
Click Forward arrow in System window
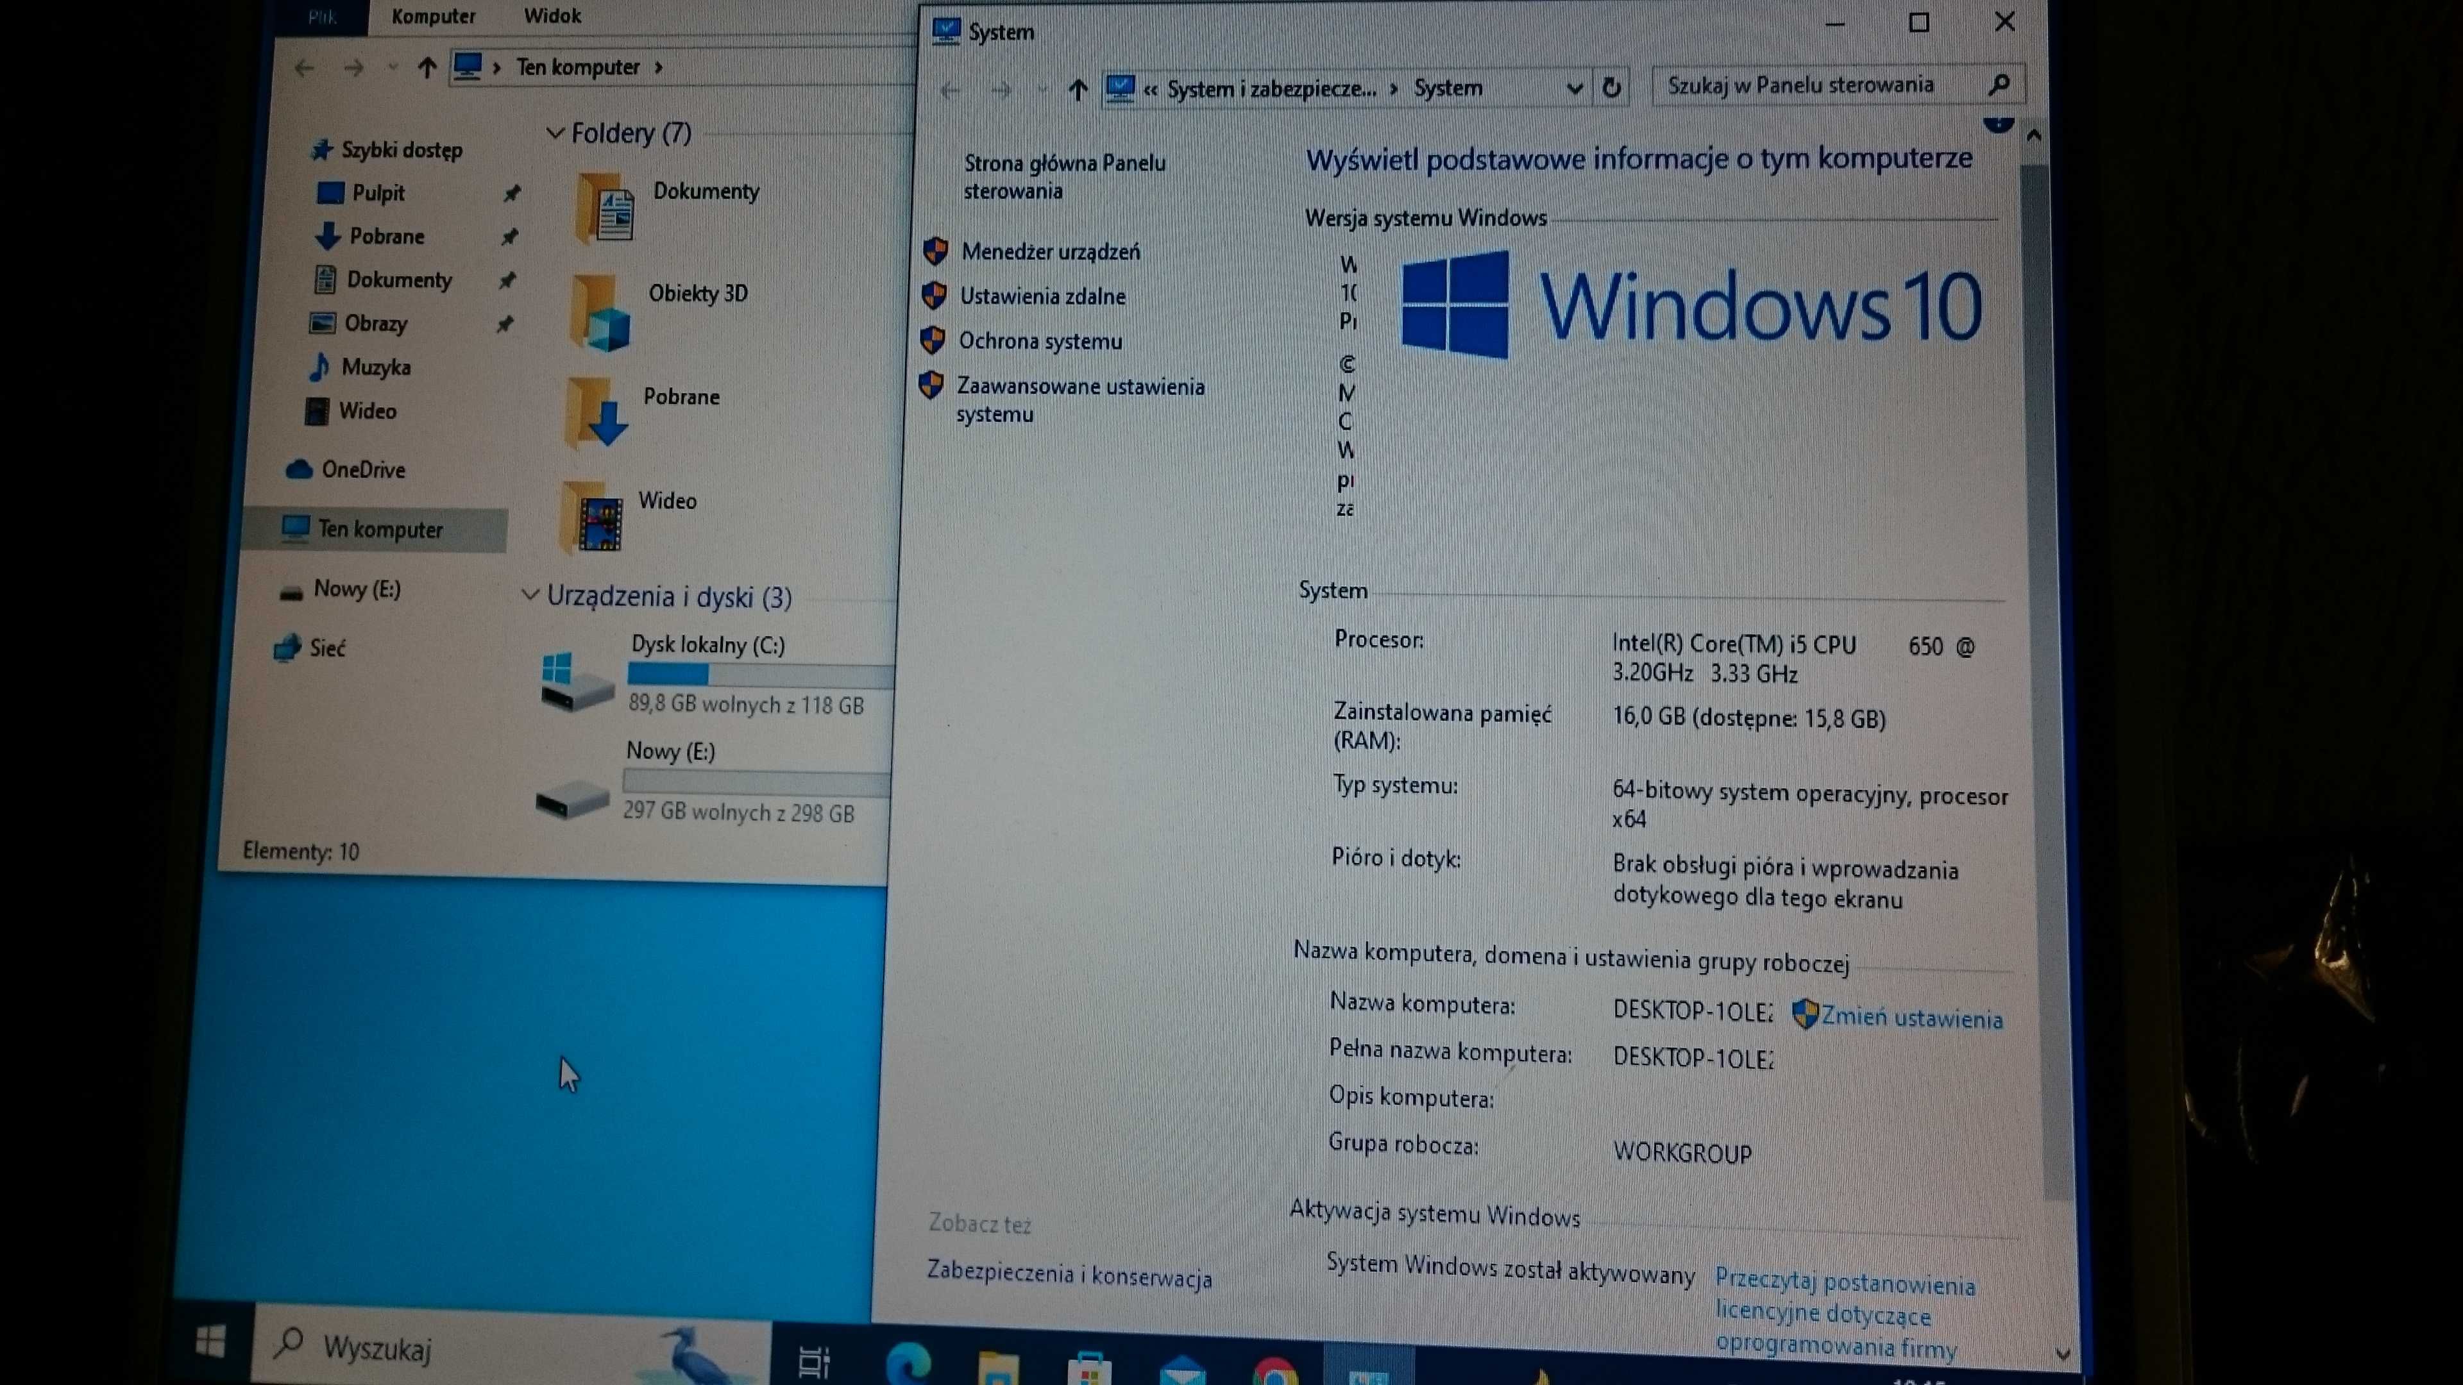1001,91
